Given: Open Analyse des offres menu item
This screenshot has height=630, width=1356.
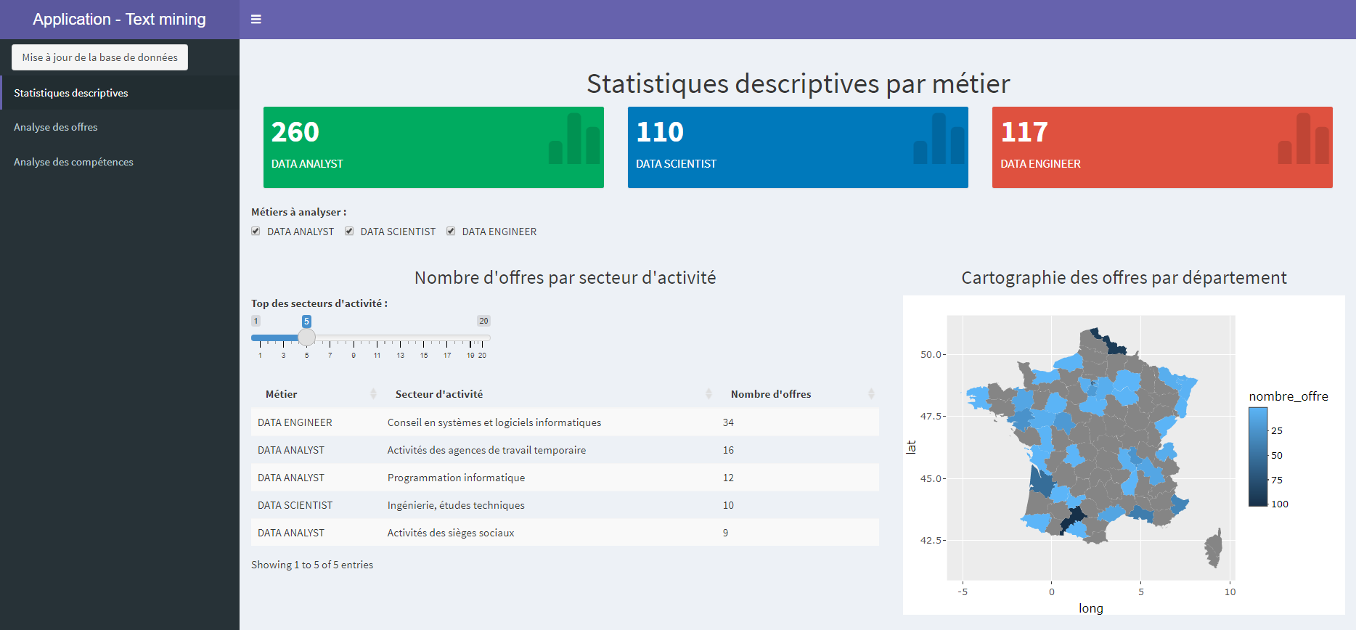Looking at the screenshot, I should pos(120,127).
